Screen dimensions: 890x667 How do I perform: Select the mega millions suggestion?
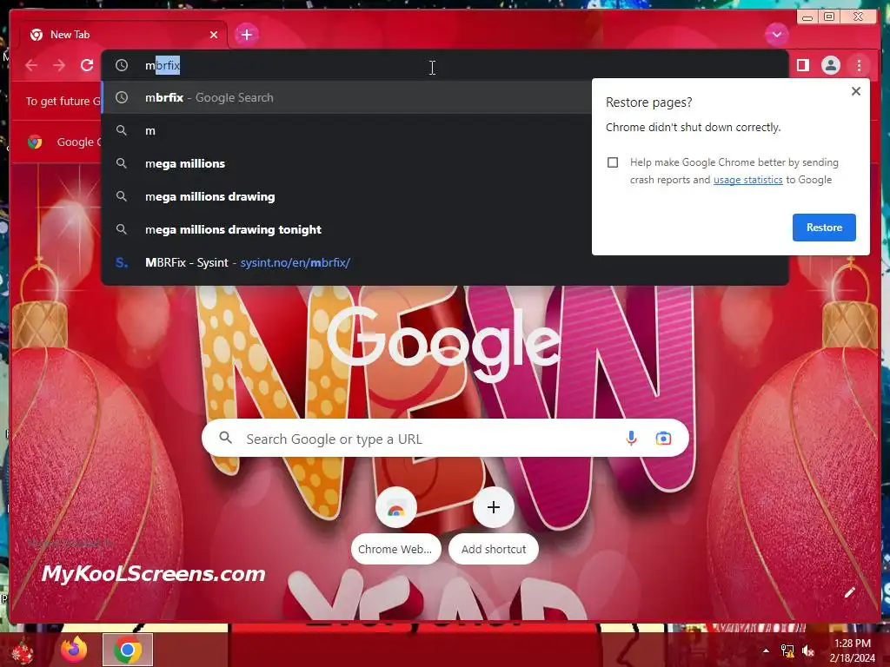tap(347, 163)
